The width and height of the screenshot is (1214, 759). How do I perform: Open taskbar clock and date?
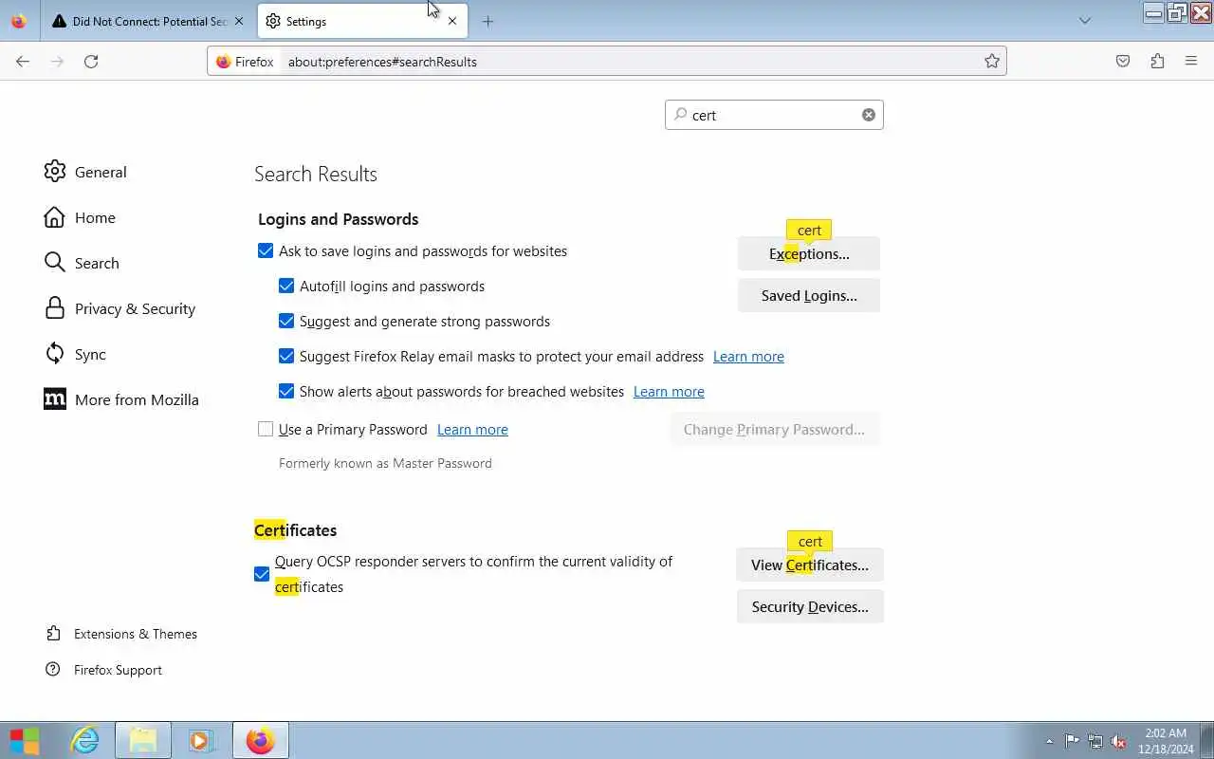pyautogui.click(x=1166, y=741)
